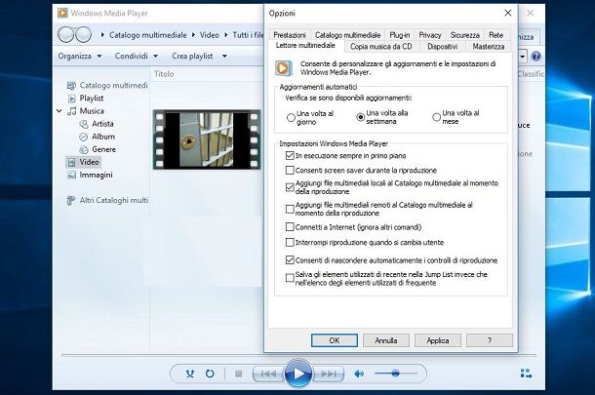The image size is (595, 395).
Task: Select Una volta al giorno
Action: pos(291,118)
